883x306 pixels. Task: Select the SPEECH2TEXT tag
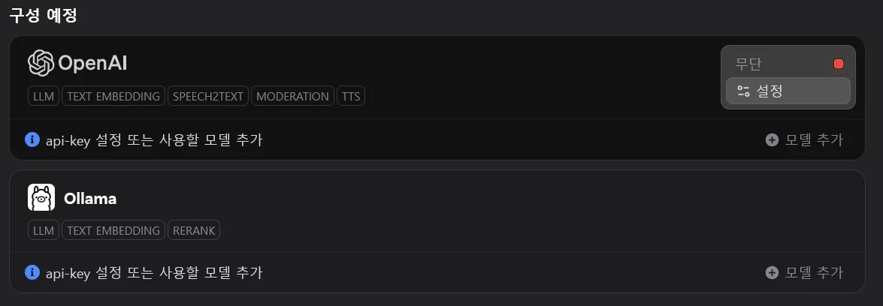[x=207, y=97]
